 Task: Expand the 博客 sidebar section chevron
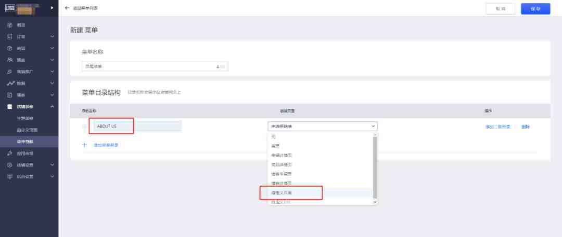coord(52,95)
